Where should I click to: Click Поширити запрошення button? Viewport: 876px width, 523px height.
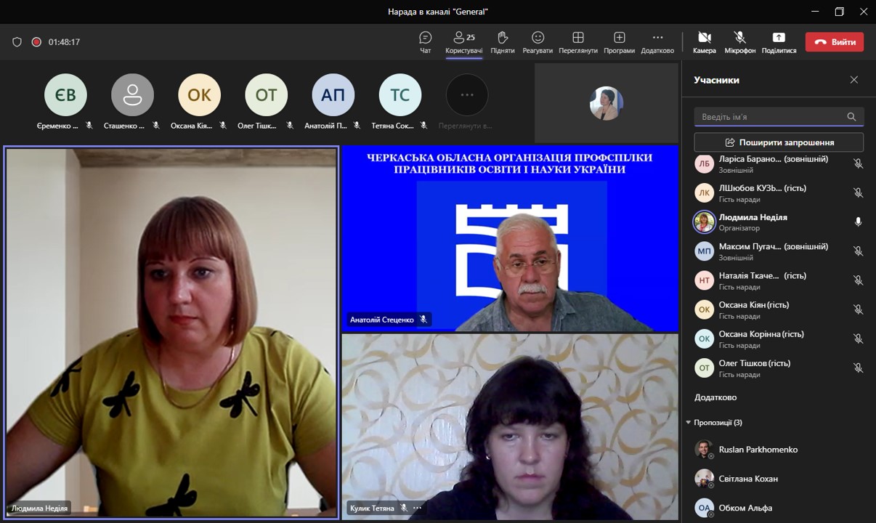[x=779, y=142]
